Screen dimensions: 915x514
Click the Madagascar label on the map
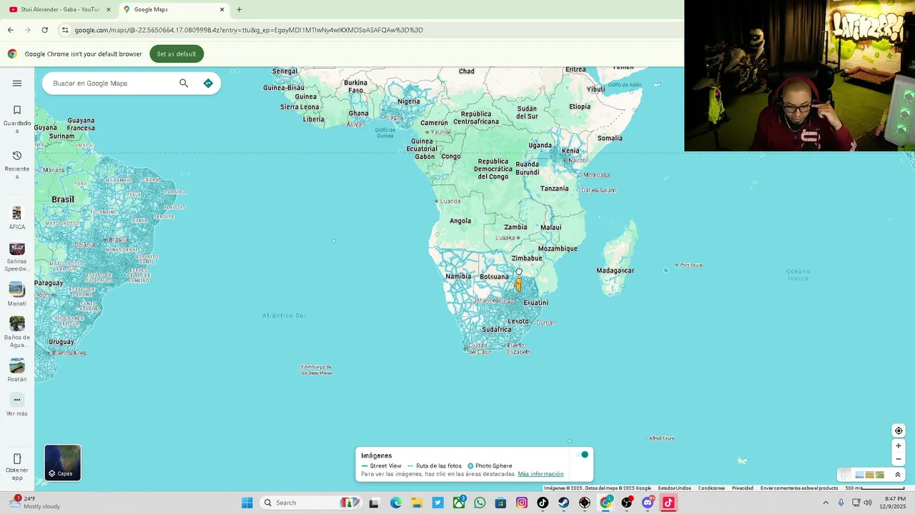click(615, 271)
